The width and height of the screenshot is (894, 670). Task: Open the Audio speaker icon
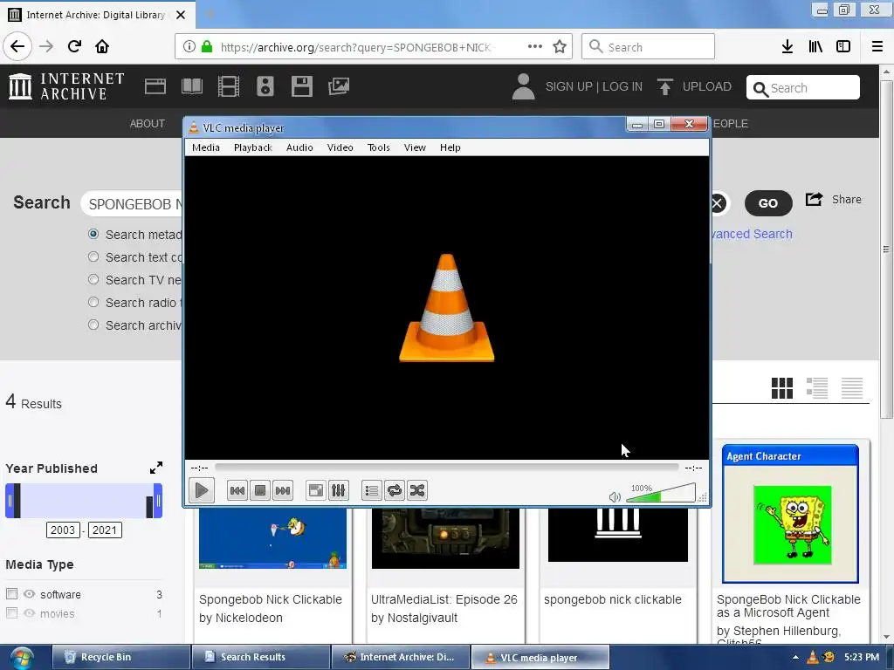pyautogui.click(x=265, y=86)
